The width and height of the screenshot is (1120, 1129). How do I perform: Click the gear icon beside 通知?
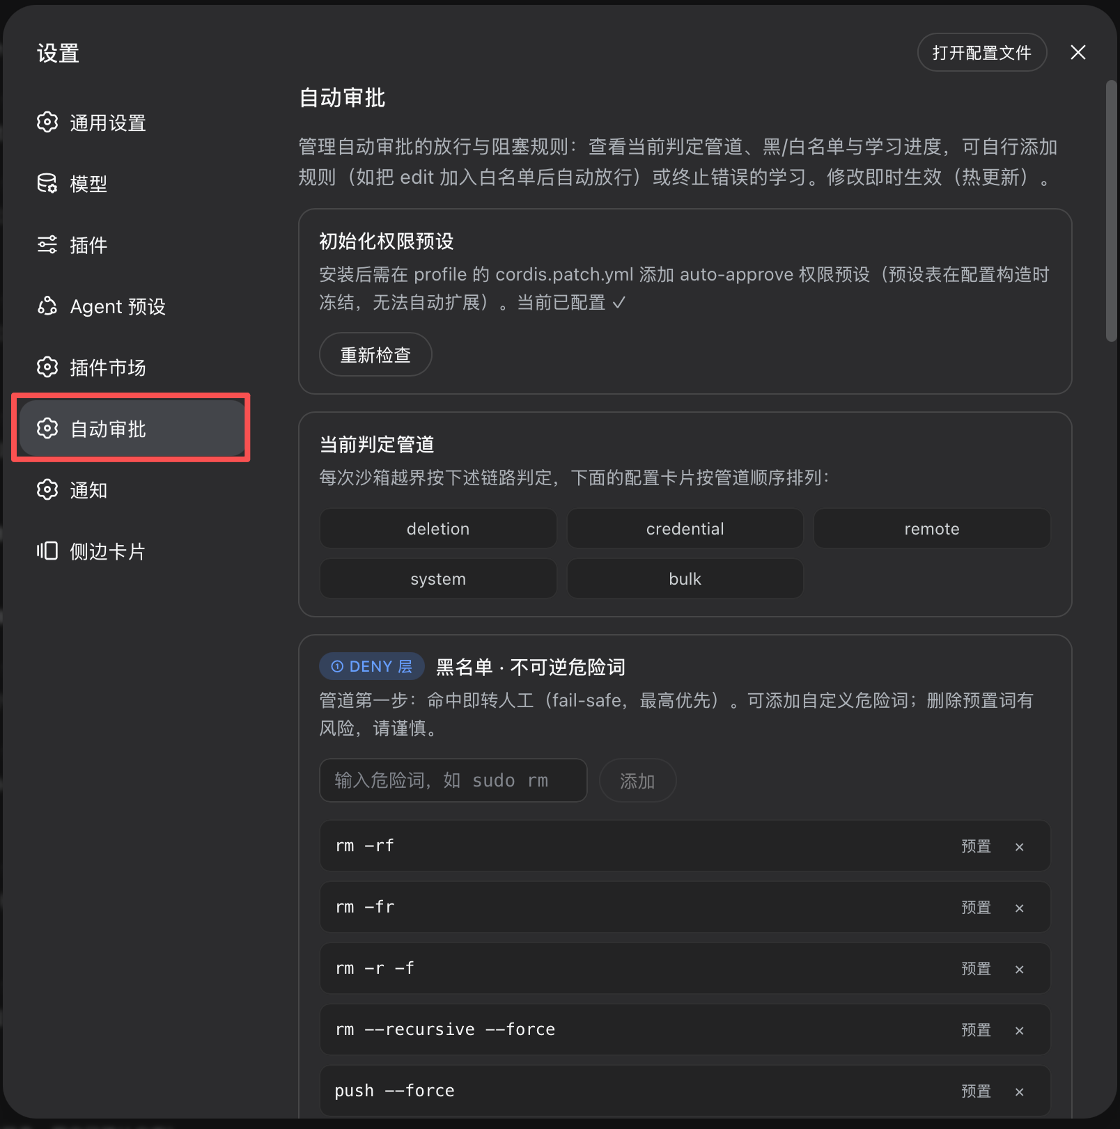(47, 490)
